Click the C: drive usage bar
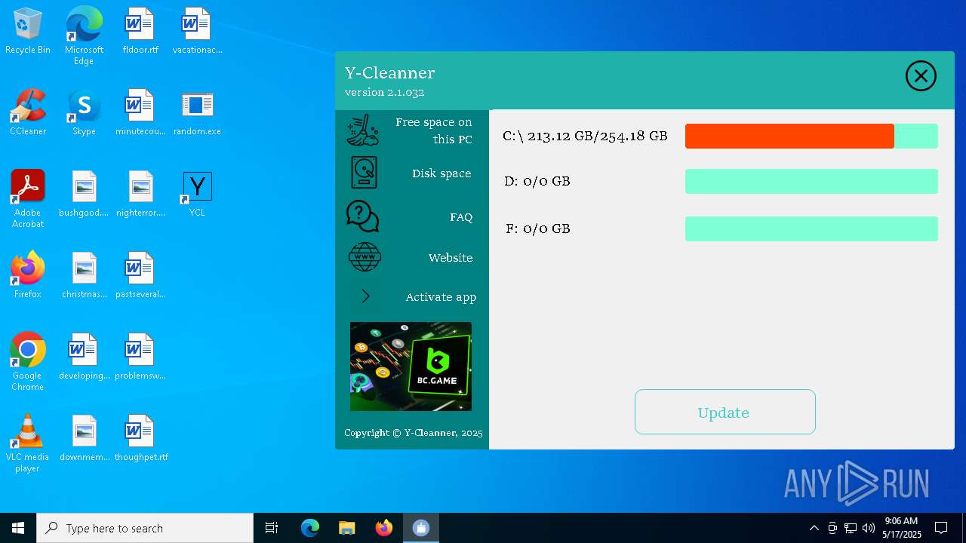This screenshot has height=543, width=966. click(x=811, y=136)
